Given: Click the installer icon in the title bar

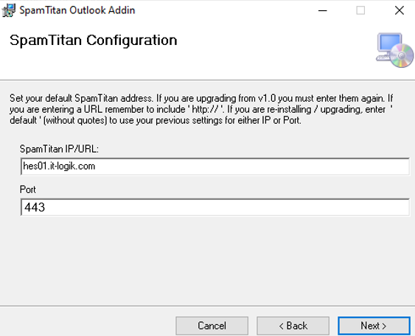Looking at the screenshot, I should pyautogui.click(x=8, y=10).
